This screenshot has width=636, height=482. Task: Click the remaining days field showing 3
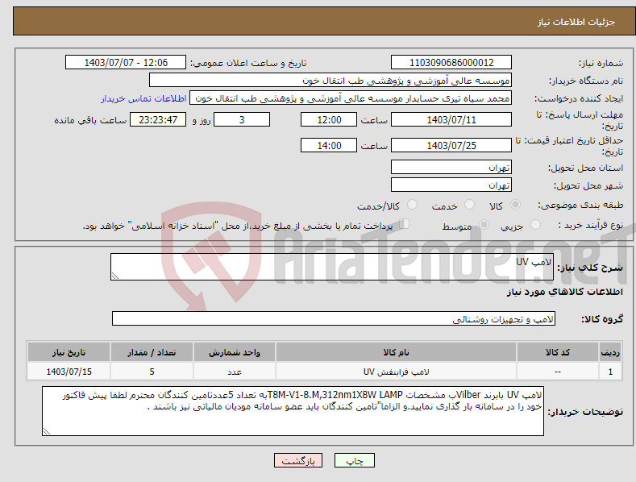coord(242,119)
